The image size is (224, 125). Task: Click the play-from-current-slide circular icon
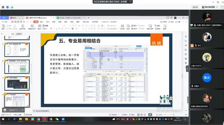pyautogui.click(x=23, y=26)
